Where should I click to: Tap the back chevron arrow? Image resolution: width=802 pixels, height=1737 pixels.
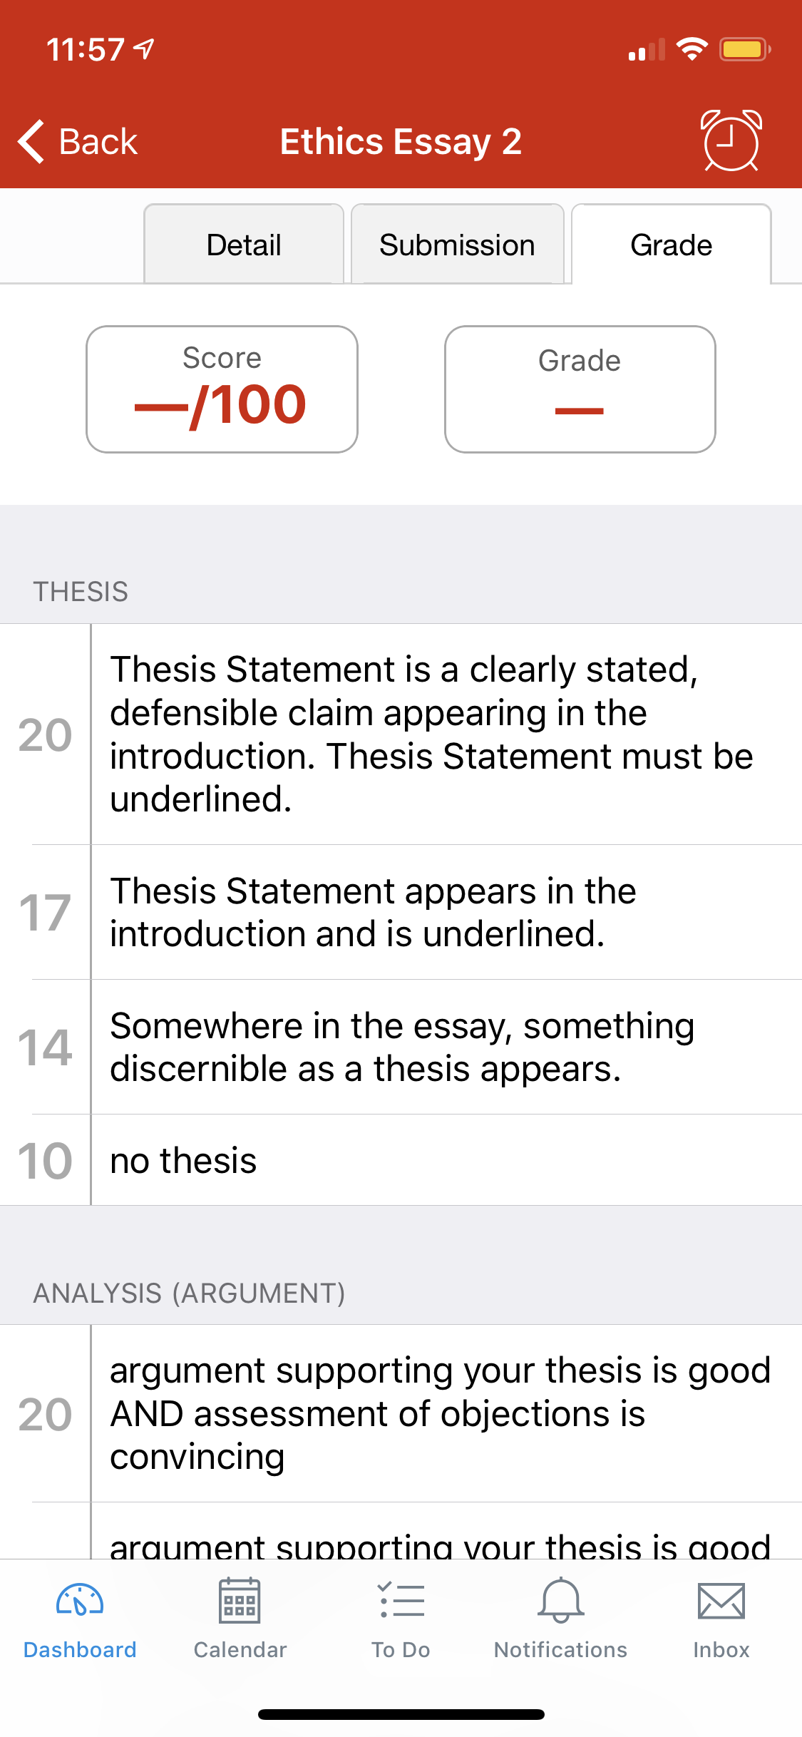pyautogui.click(x=31, y=141)
